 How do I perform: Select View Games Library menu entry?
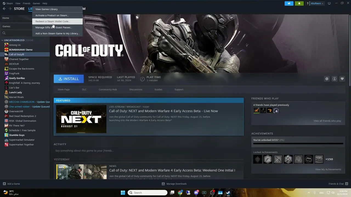(x=57, y=9)
